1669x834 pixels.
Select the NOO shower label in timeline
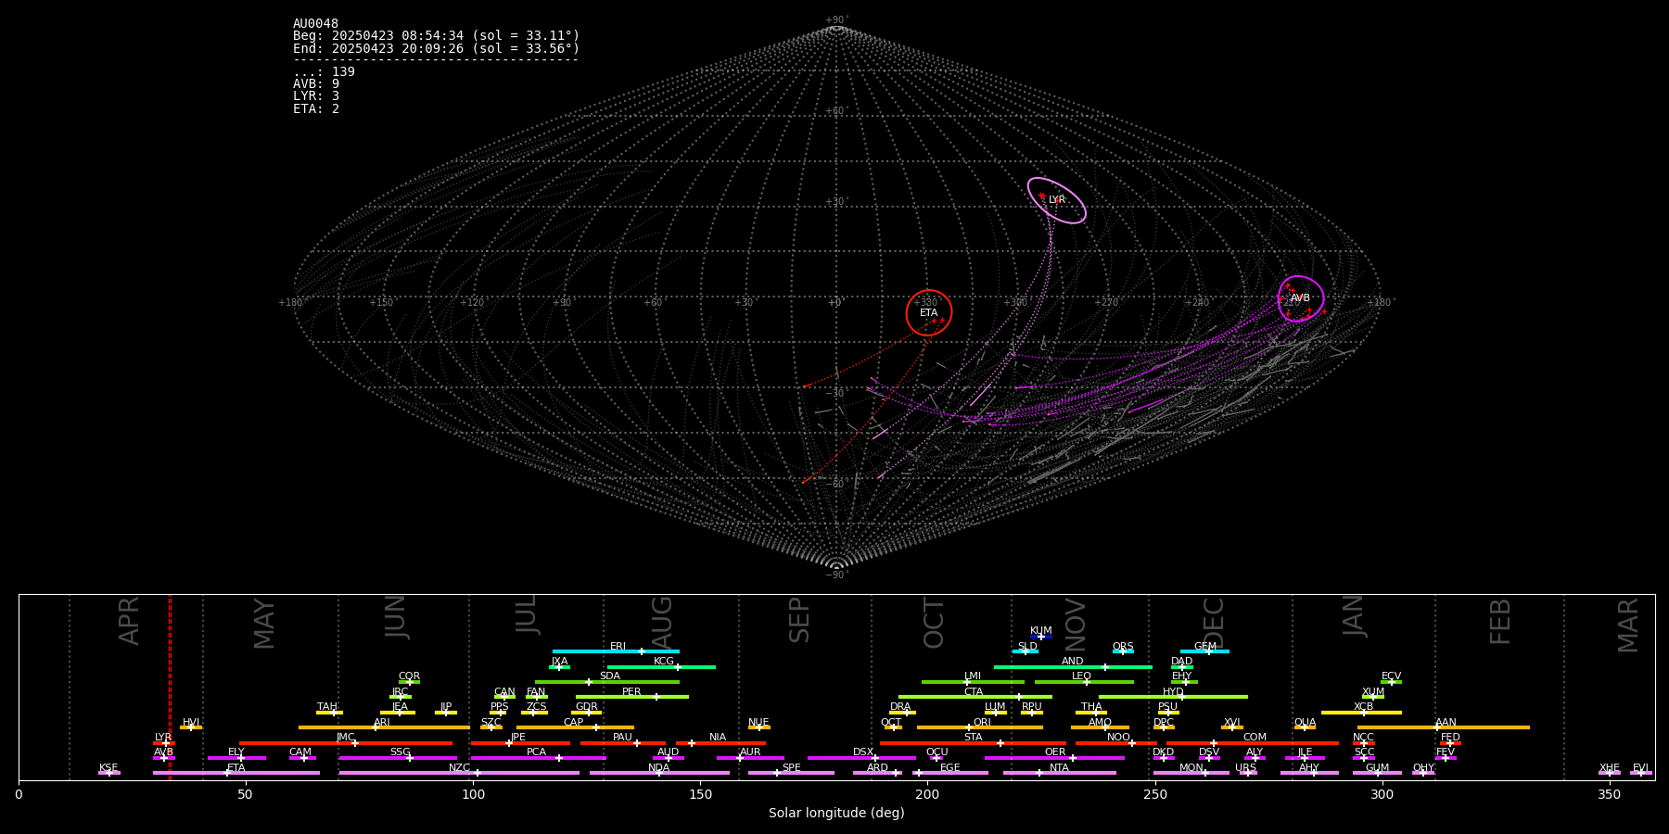coord(1118,738)
